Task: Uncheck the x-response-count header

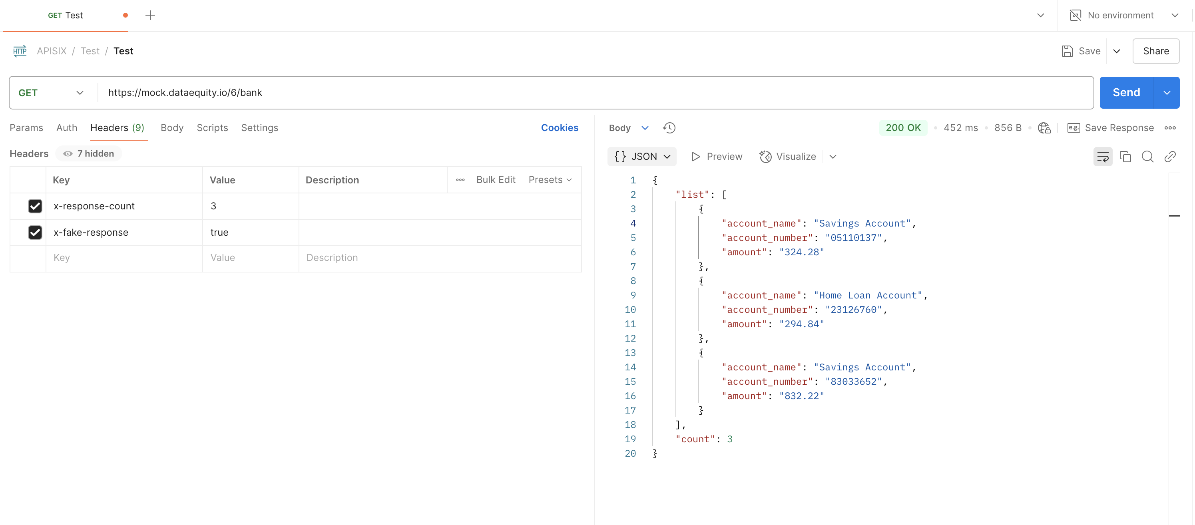Action: pyautogui.click(x=35, y=206)
